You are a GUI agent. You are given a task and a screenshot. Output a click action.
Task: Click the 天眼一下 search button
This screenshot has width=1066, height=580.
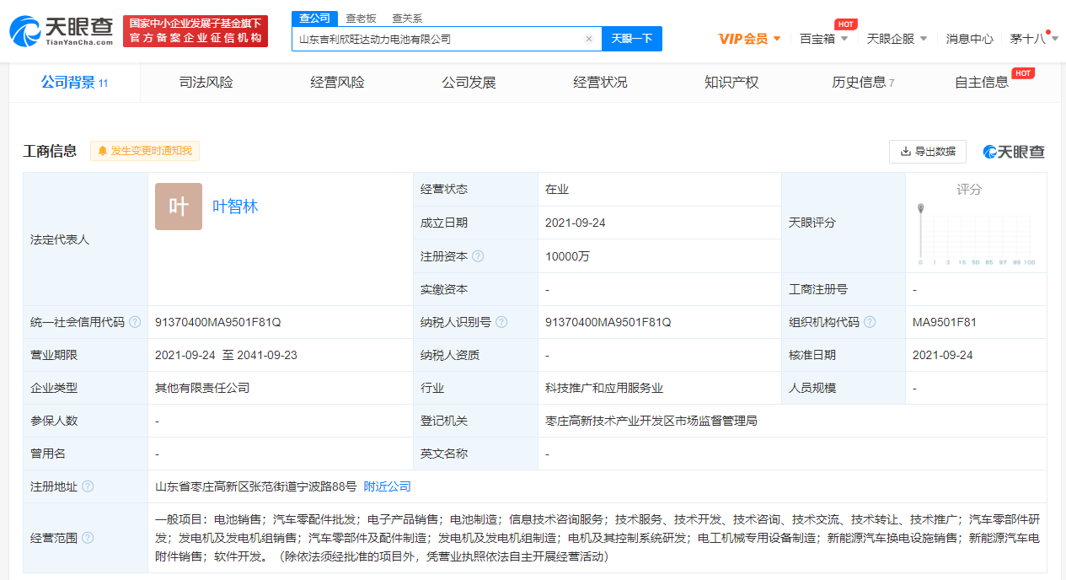(631, 39)
